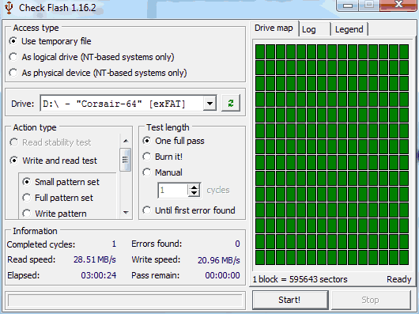Click the Action type scrollbar thumb

[x=126, y=160]
